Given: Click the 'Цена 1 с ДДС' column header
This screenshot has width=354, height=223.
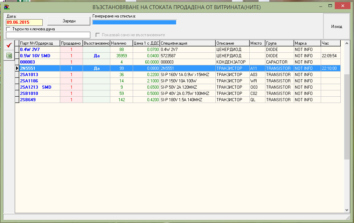Looking at the screenshot, I should pyautogui.click(x=146, y=43).
